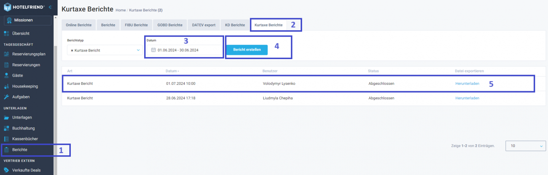Viewport: 548px width, 175px height.
Task: Click the Kurtaxe Berichte page heading
Action: 87,9
